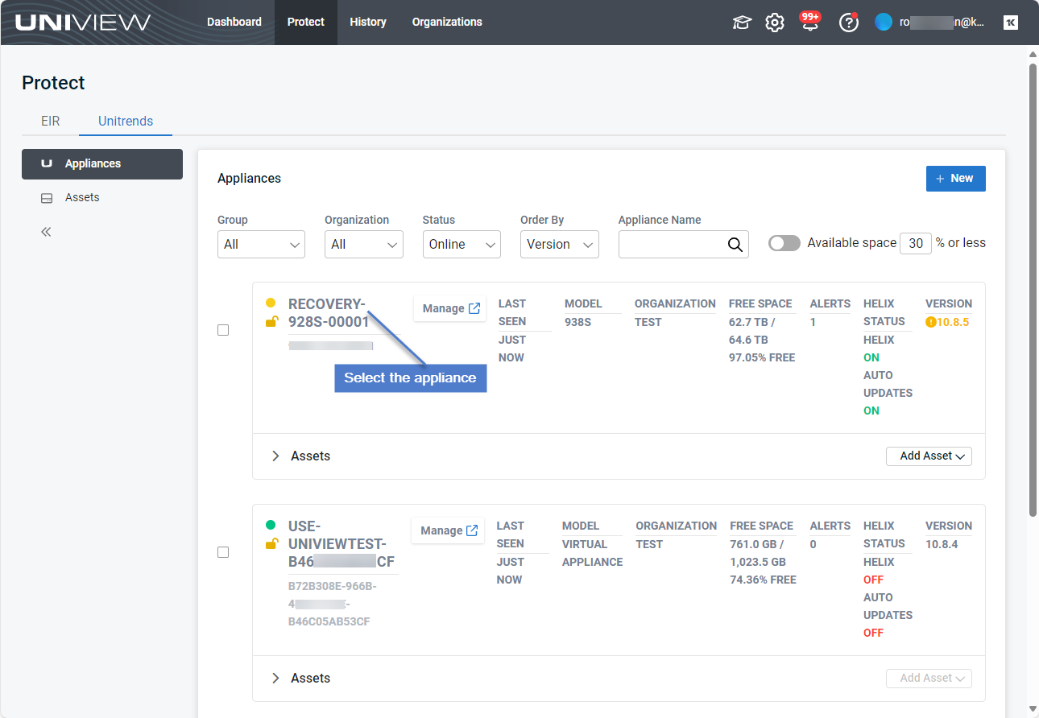
Task: Collapse the sidebar with double chevron icon
Action: pyautogui.click(x=46, y=232)
